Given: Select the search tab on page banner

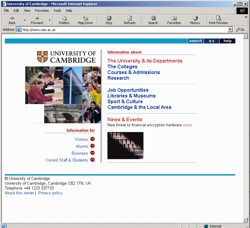Looking at the screenshot, I should point(195,41).
